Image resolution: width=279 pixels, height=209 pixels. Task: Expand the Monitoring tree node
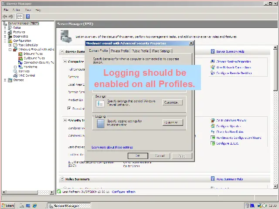(x=15, y=67)
